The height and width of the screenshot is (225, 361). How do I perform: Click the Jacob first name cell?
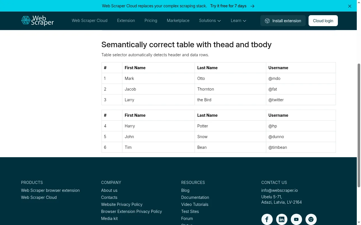pos(158,89)
